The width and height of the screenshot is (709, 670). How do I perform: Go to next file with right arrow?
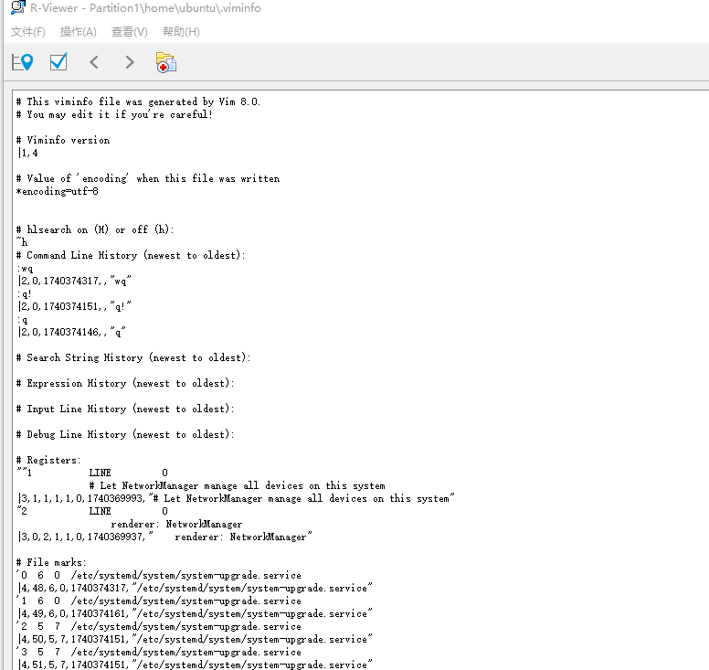tap(130, 62)
